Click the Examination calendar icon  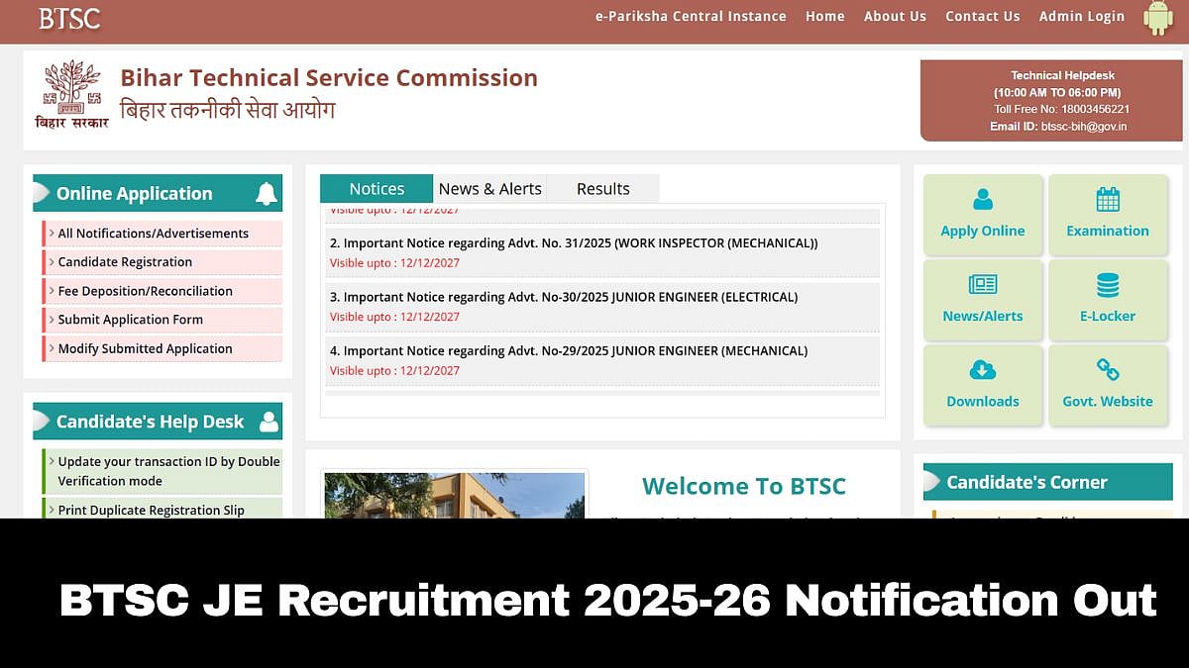[x=1107, y=201]
